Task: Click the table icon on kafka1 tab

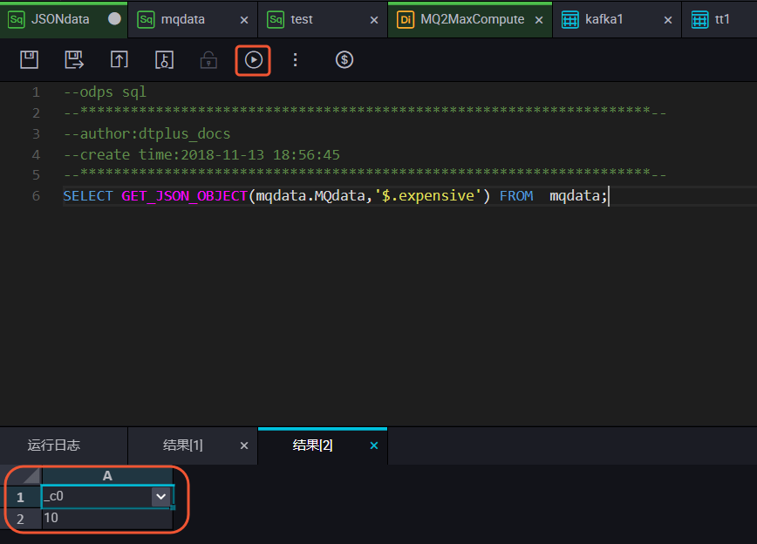Action: pyautogui.click(x=570, y=19)
